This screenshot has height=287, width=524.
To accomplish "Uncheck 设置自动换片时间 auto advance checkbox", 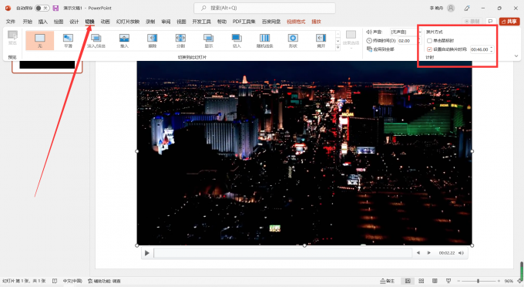I will coord(429,49).
